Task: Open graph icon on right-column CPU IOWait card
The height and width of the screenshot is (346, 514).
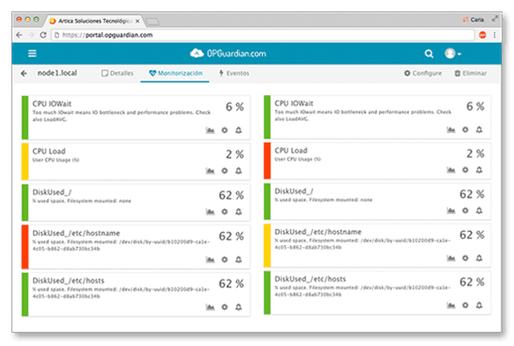Action: (451, 129)
